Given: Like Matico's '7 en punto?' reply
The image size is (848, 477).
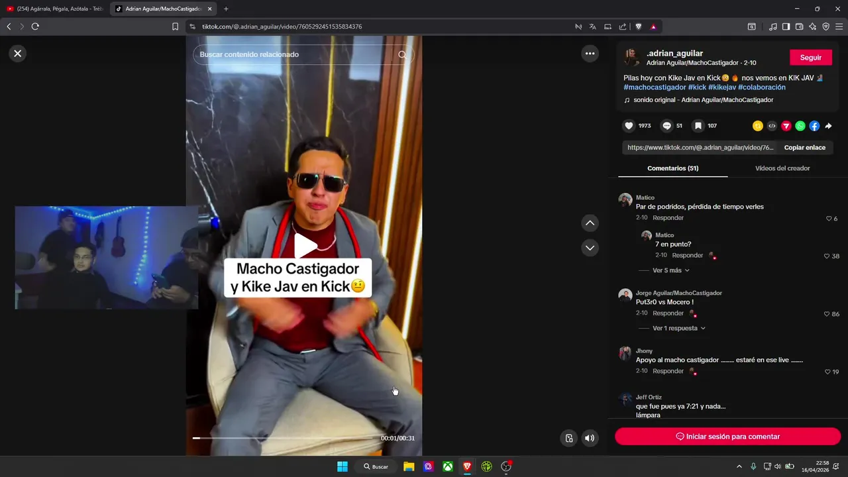Looking at the screenshot, I should click(826, 256).
